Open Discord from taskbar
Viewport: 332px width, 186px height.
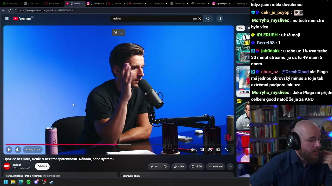36,182
